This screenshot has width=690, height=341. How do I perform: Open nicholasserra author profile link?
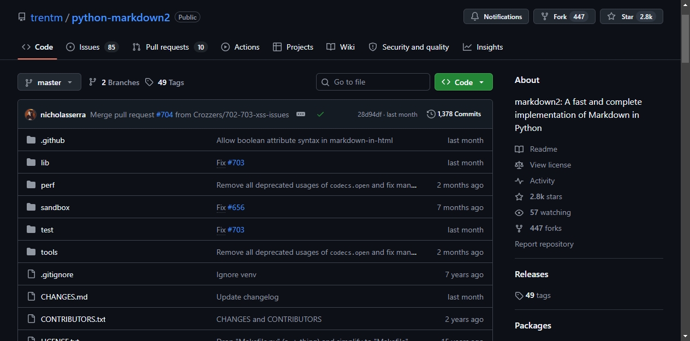[x=63, y=115]
